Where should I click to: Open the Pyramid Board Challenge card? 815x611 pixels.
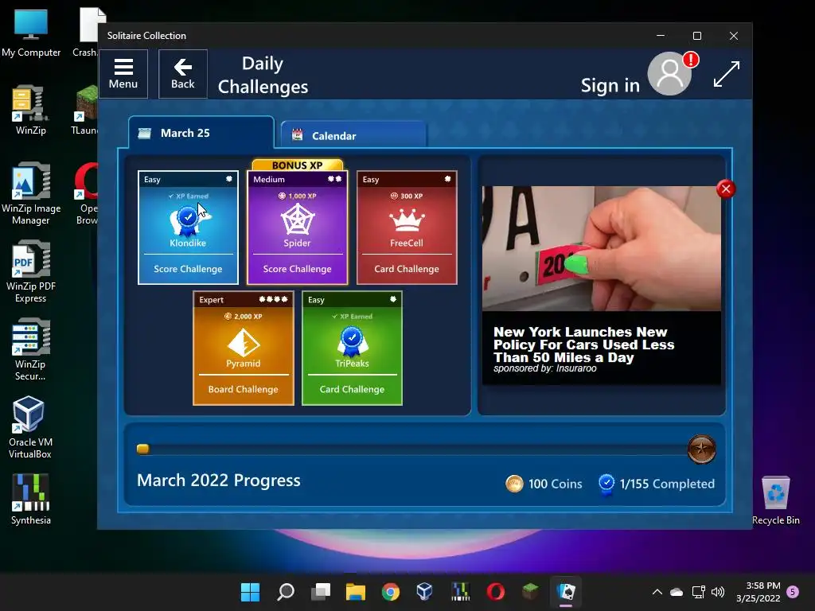[x=244, y=348]
